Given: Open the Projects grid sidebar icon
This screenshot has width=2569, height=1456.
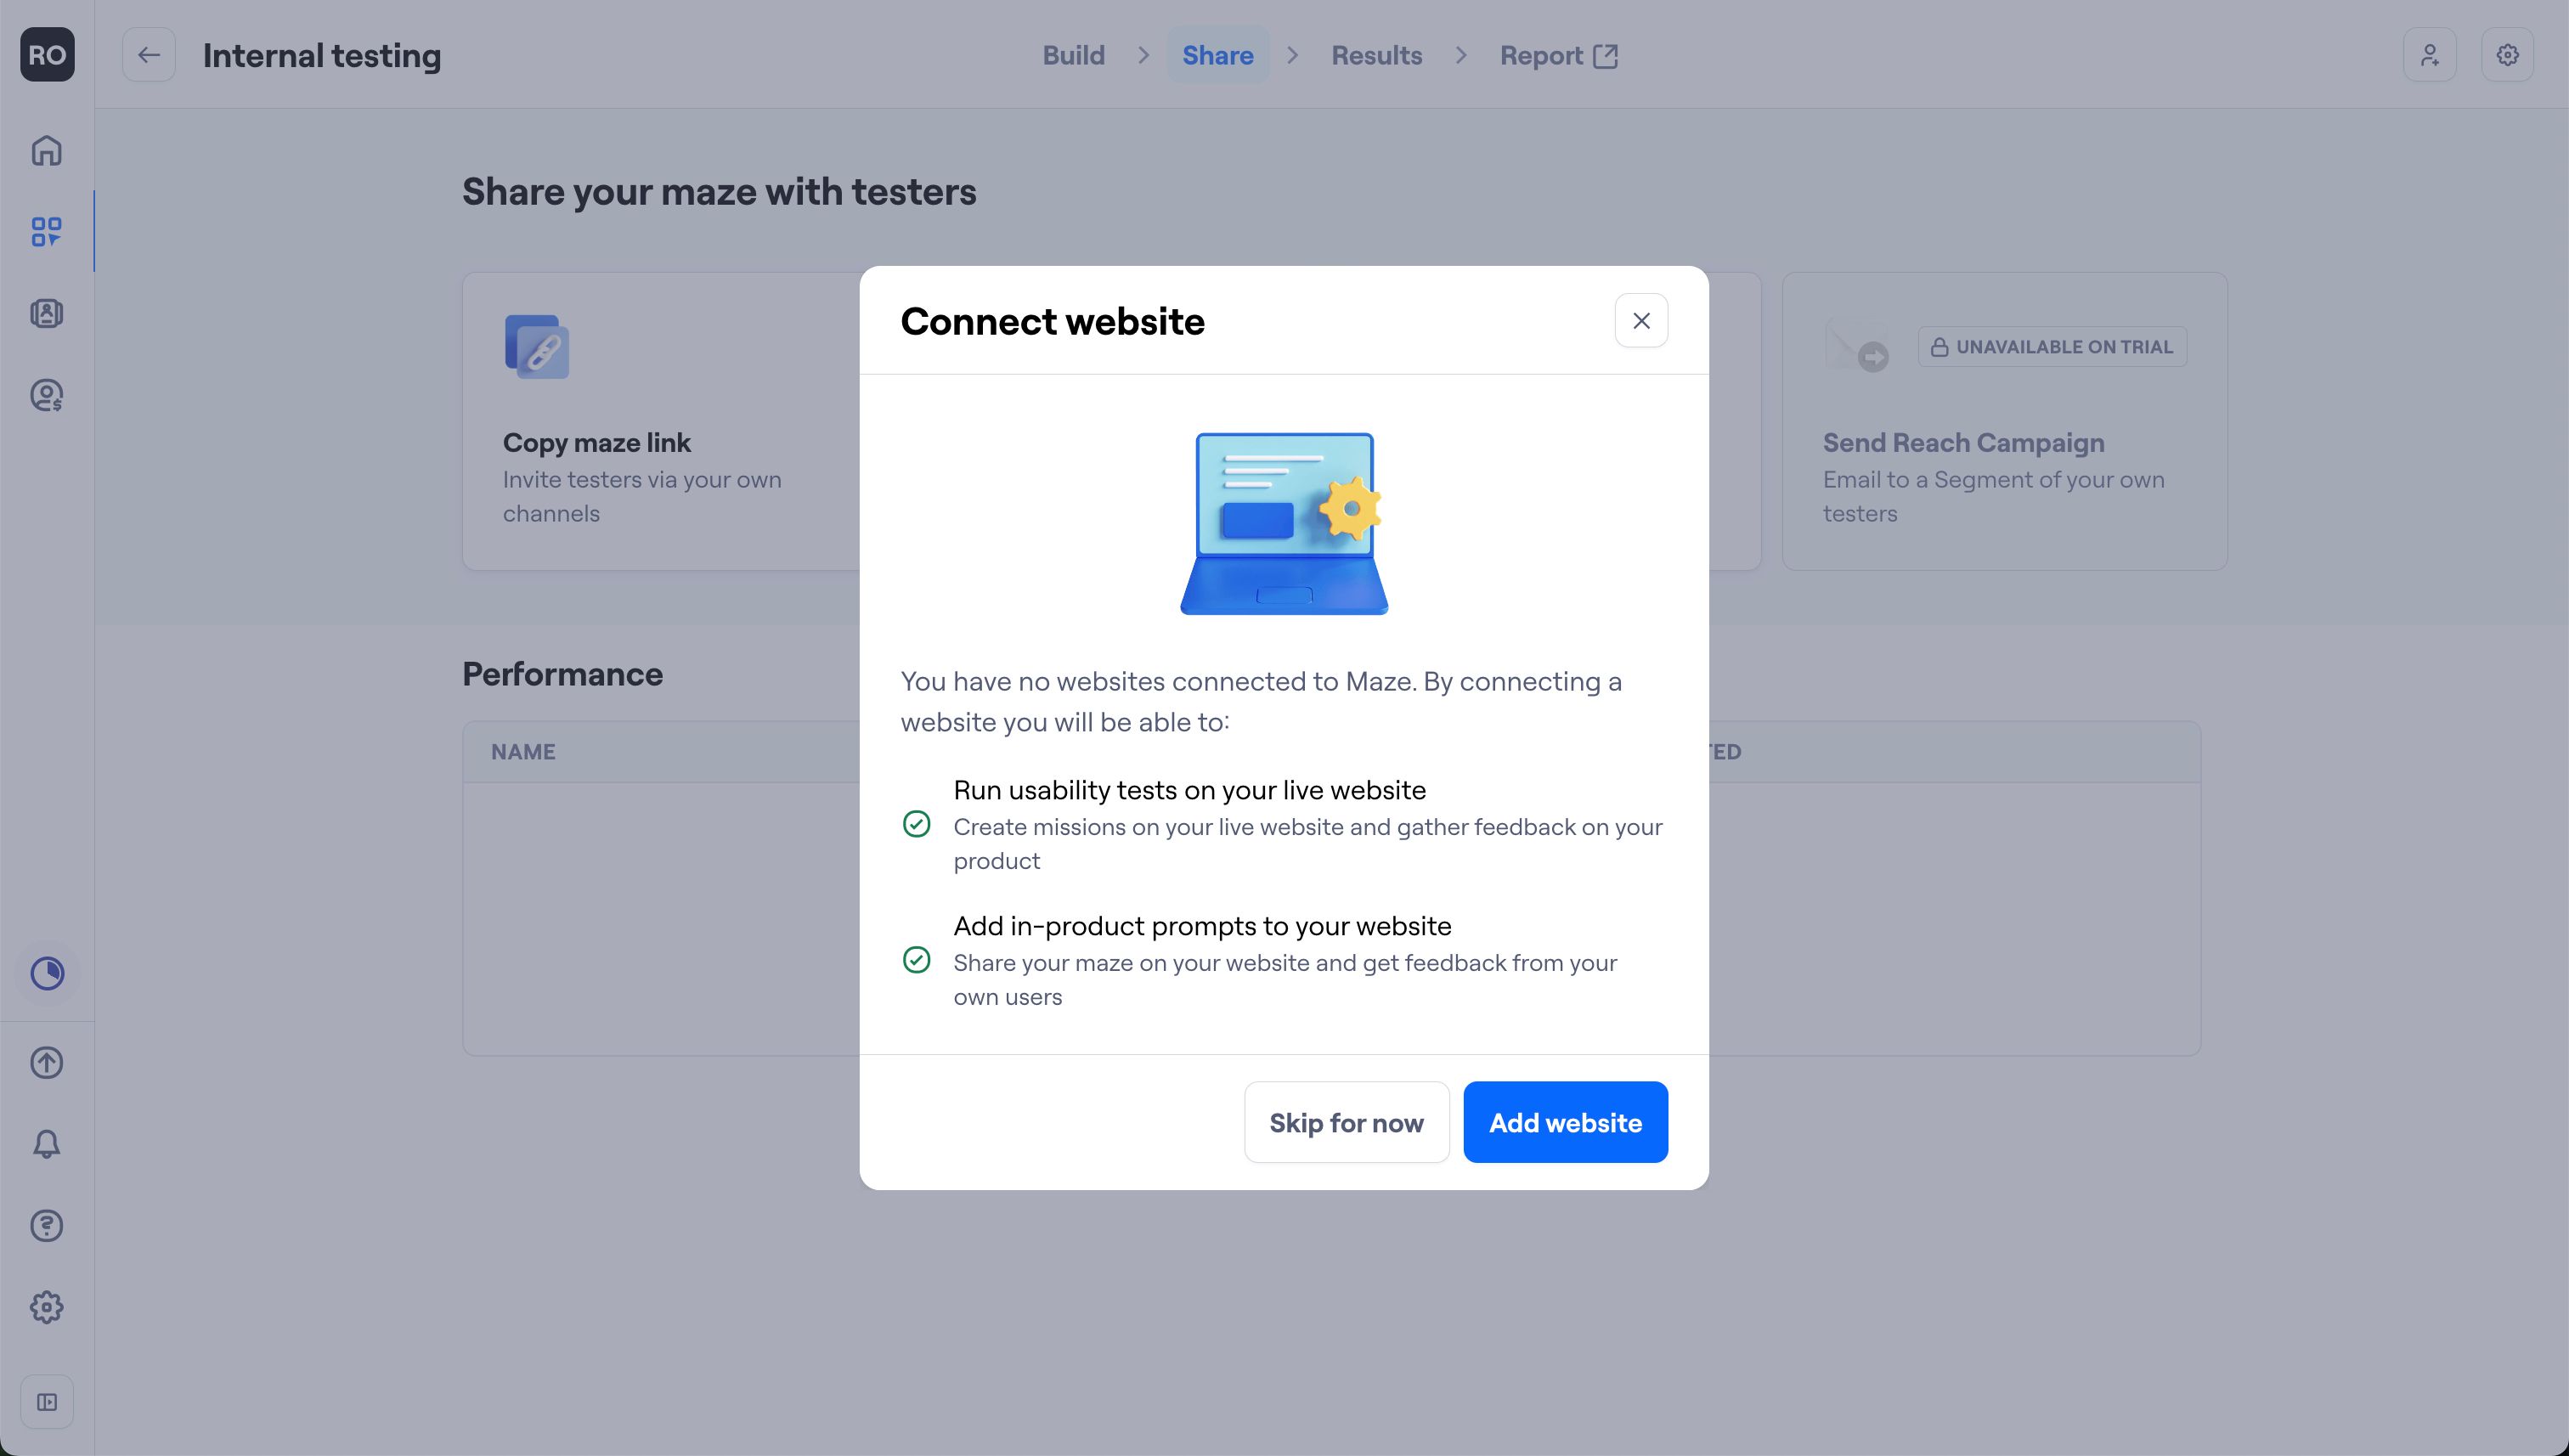Looking at the screenshot, I should (x=47, y=232).
